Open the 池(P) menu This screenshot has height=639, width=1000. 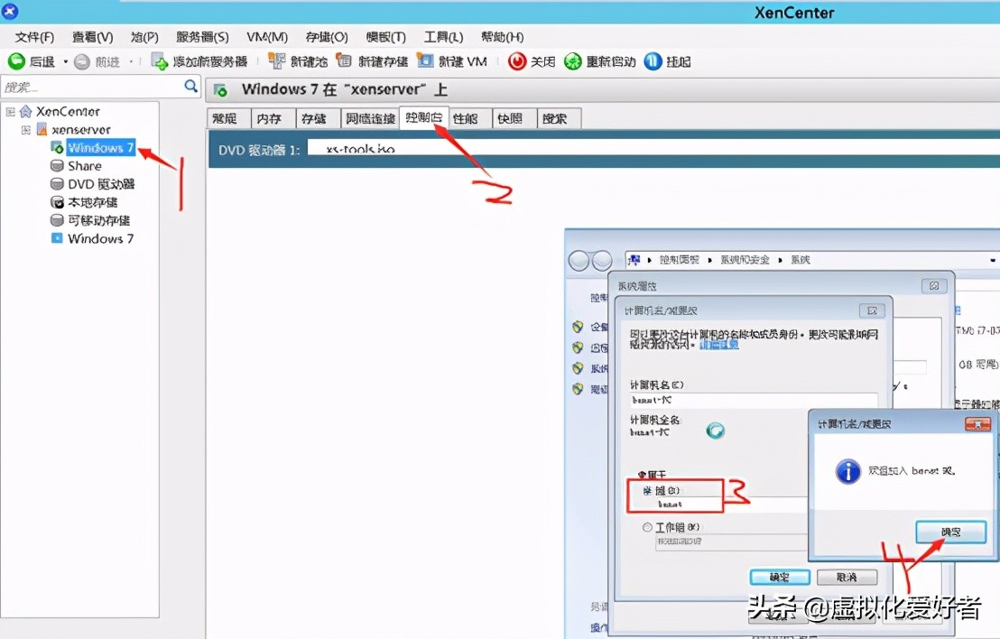(144, 37)
